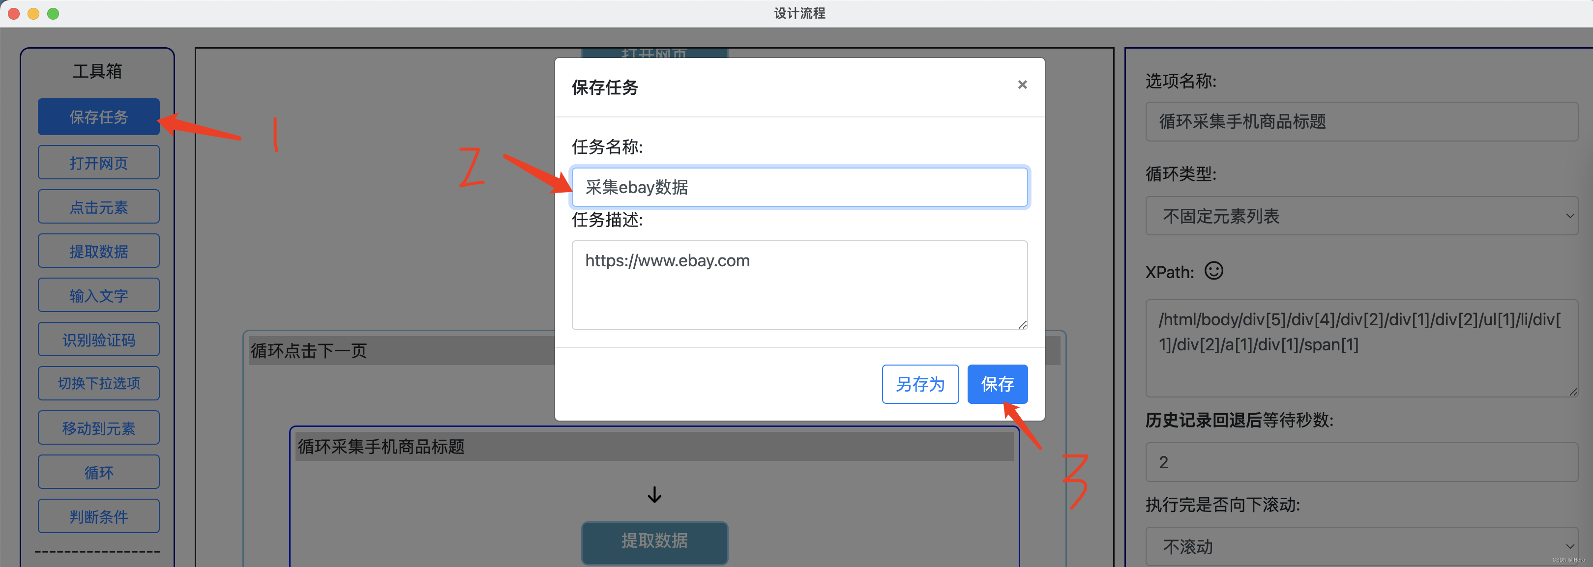
Task: Click the blue 保存 button
Action: pyautogui.click(x=998, y=384)
